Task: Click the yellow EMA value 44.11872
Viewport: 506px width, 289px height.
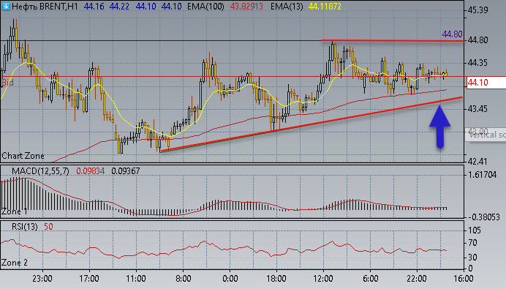Action: pos(325,7)
